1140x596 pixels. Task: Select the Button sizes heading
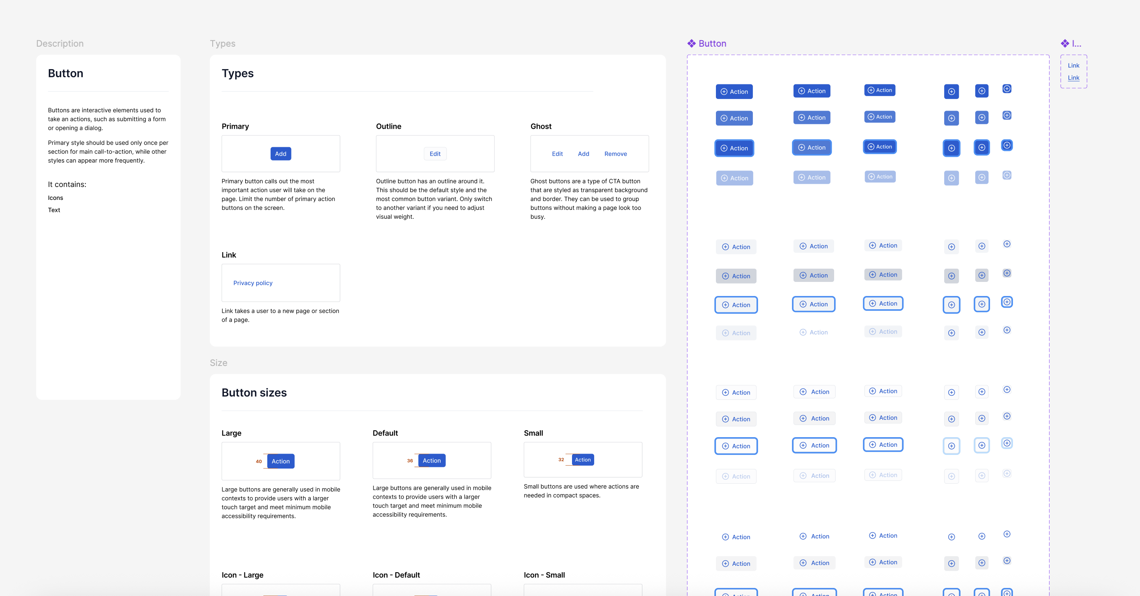(254, 393)
